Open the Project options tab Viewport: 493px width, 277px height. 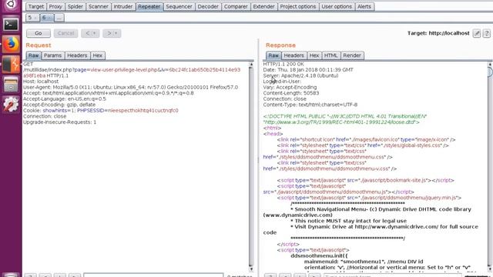298,7
